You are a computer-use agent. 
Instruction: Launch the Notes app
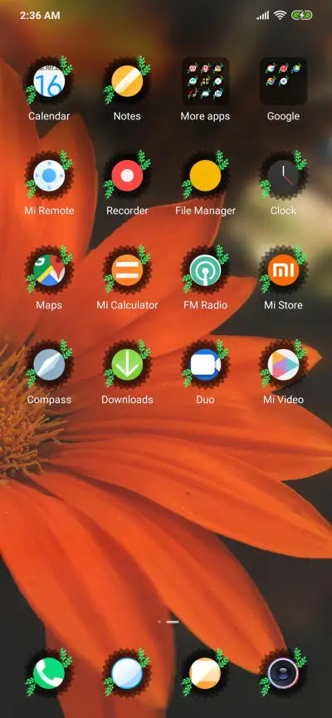point(127,81)
